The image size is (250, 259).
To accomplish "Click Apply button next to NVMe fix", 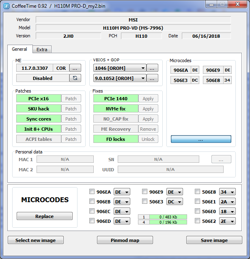I will tap(148, 108).
